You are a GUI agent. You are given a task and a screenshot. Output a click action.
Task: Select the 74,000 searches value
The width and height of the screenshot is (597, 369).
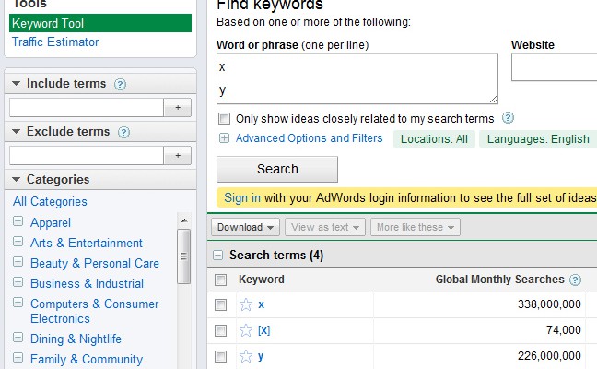564,329
